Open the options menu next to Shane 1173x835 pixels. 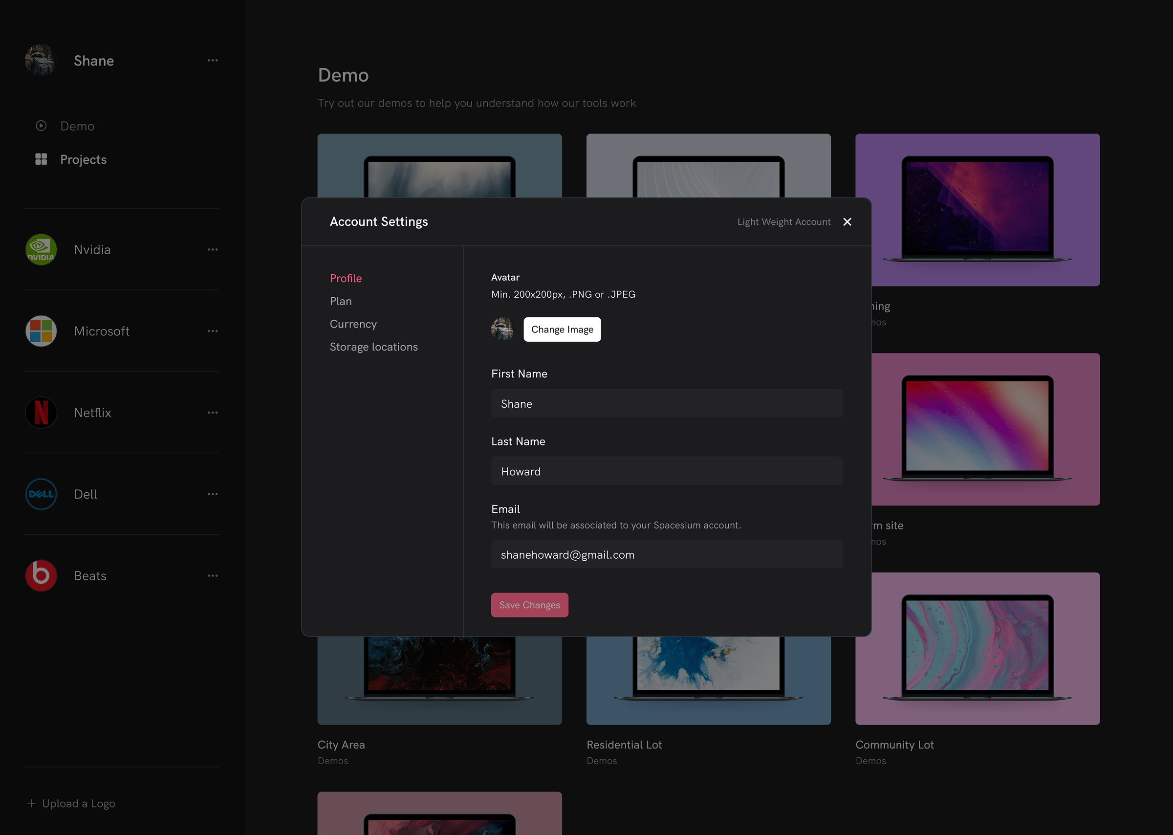coord(213,60)
